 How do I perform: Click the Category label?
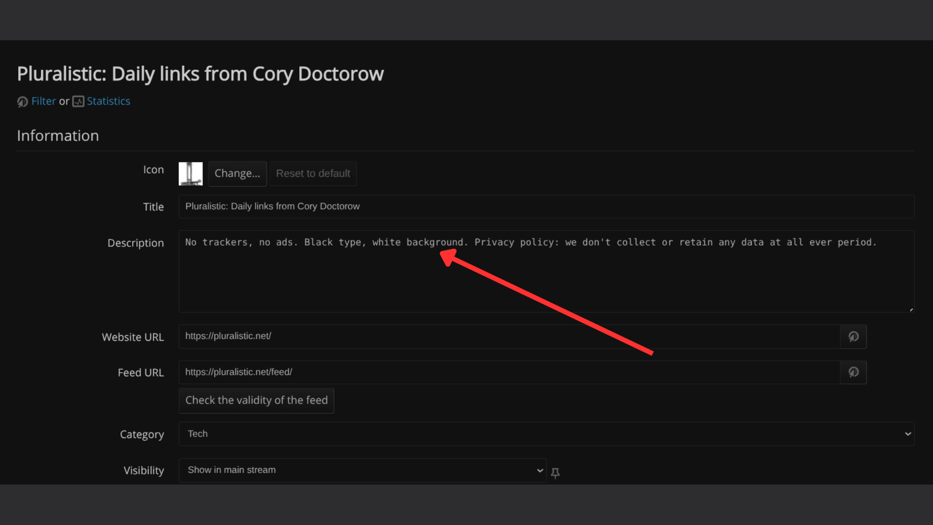tap(142, 435)
